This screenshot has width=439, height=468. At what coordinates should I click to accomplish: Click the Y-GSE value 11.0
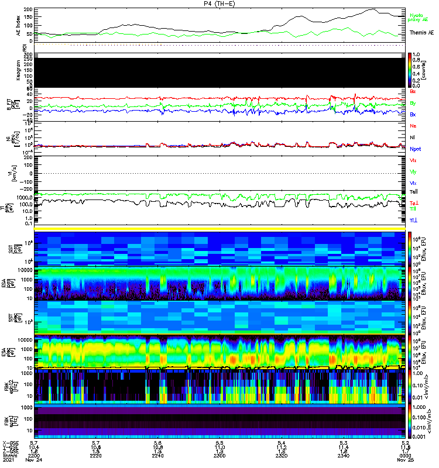(220, 448)
